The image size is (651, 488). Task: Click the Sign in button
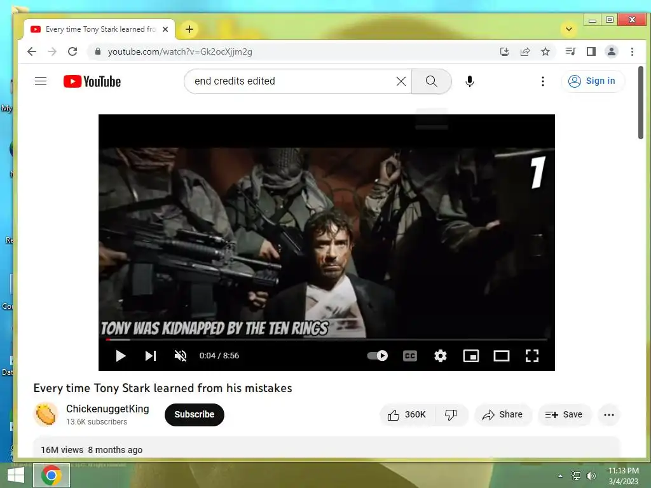(592, 81)
